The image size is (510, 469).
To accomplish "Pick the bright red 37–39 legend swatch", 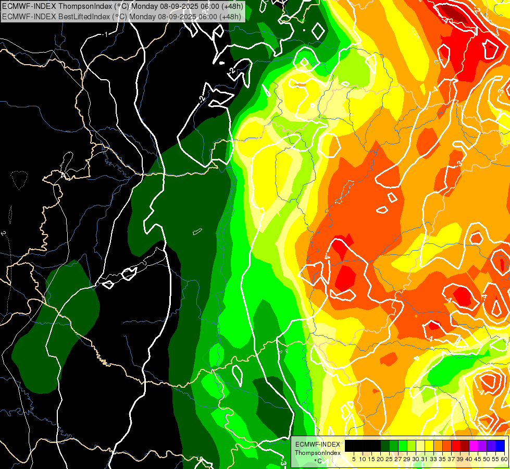I will pyautogui.click(x=456, y=446).
